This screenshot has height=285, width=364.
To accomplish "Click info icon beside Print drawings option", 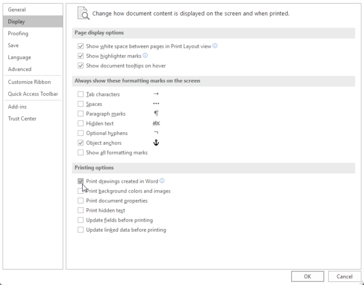I will tap(162, 181).
